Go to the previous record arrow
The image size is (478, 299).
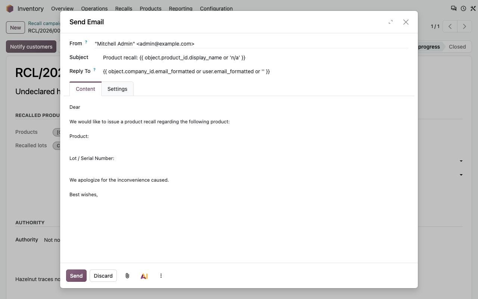coord(450,27)
